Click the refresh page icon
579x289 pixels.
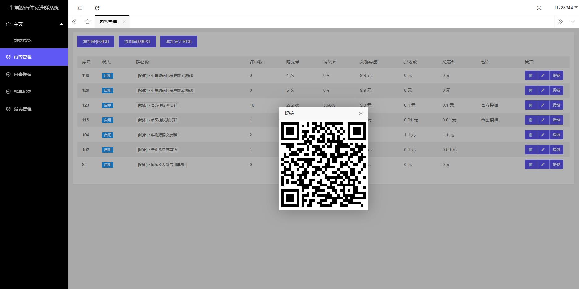(x=97, y=8)
